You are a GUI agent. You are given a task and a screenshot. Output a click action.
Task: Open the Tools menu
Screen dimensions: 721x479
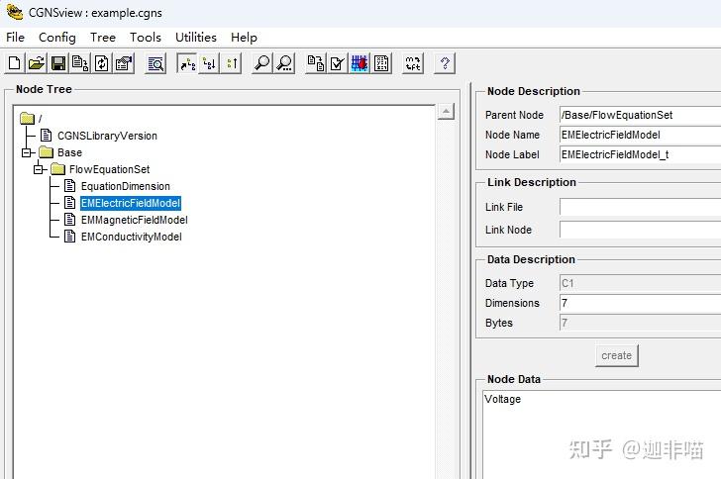146,38
